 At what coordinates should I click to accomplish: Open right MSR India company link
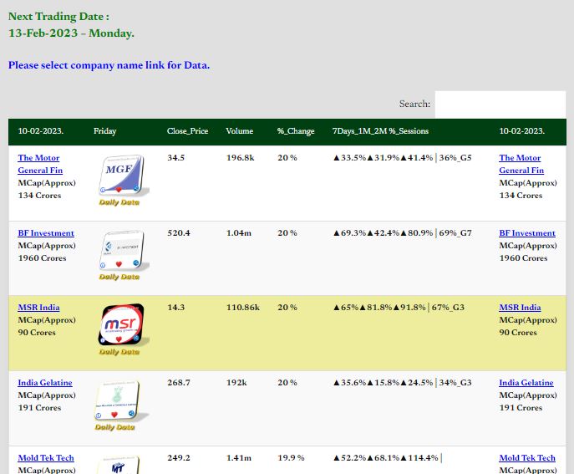pos(520,308)
